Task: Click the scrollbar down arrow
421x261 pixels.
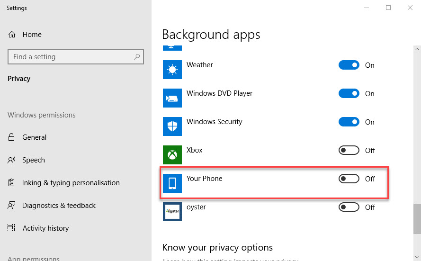Action: click(417, 257)
